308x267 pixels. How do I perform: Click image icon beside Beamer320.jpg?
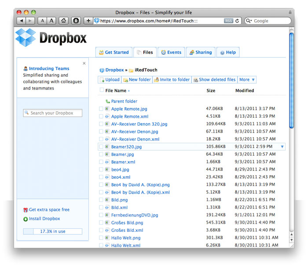coord(107,147)
